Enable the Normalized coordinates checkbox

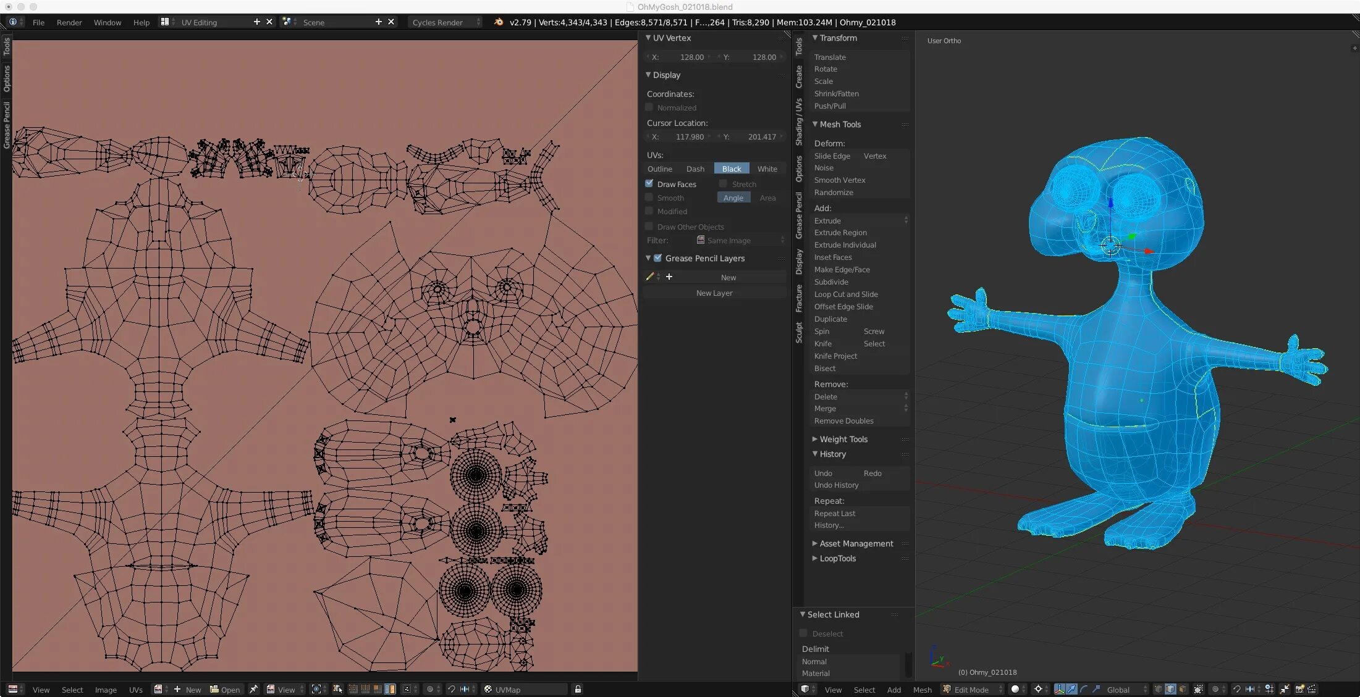point(649,107)
